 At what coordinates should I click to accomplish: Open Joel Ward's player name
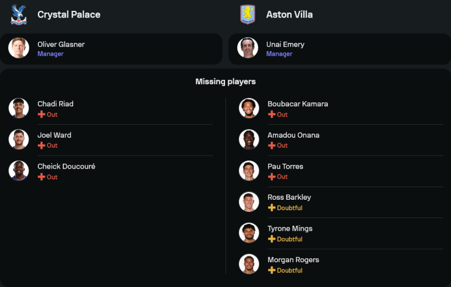(54, 135)
